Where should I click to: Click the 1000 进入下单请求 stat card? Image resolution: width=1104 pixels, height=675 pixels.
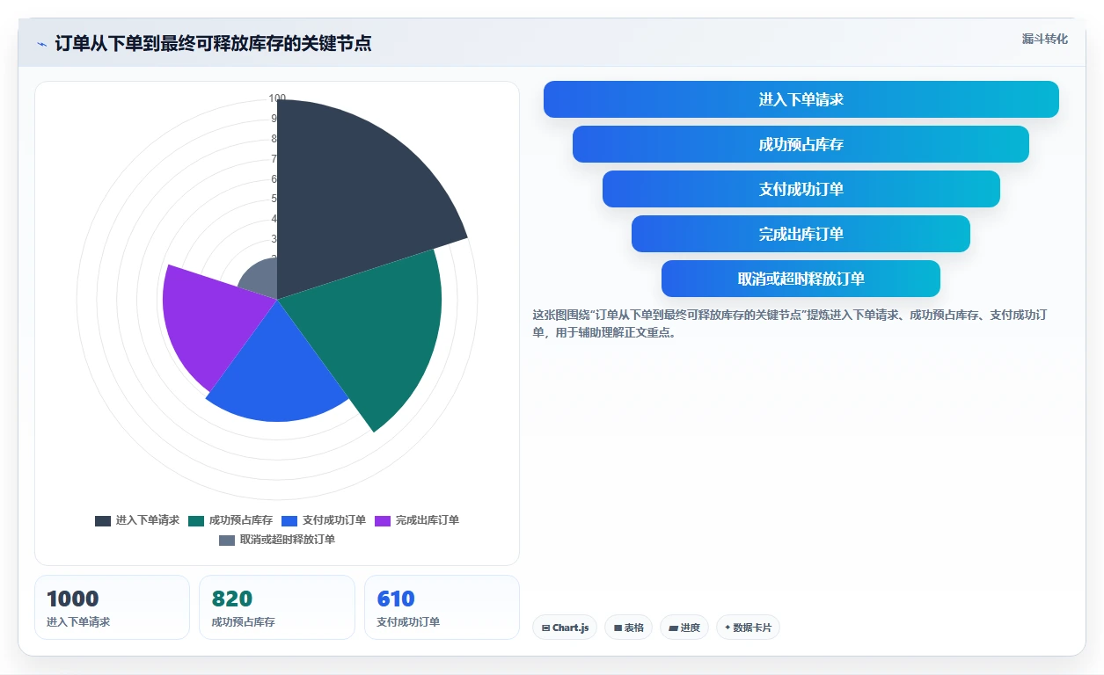tap(112, 607)
